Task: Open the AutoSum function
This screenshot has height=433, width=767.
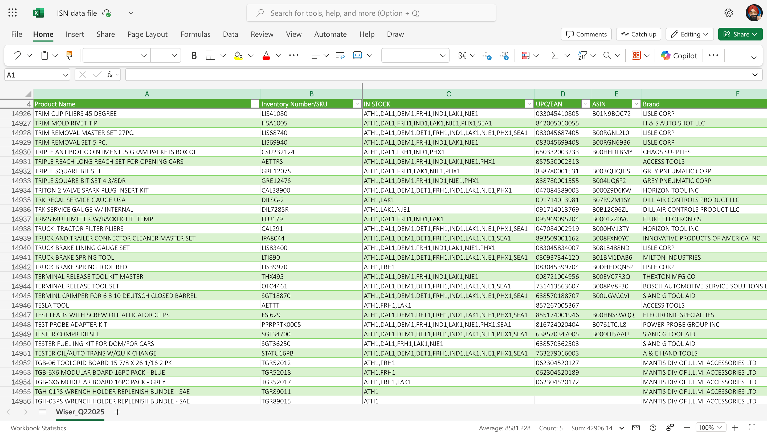Action: [x=554, y=55]
